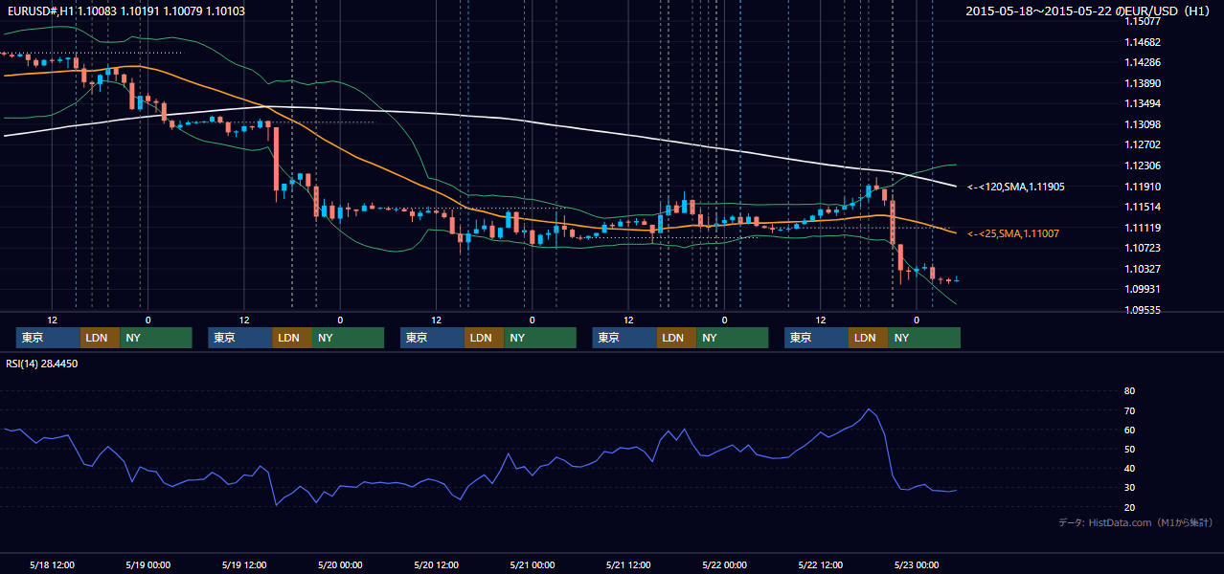Click the 1.15077 price axis label
Viewport: 1224px width, 574px height.
pos(1142,21)
